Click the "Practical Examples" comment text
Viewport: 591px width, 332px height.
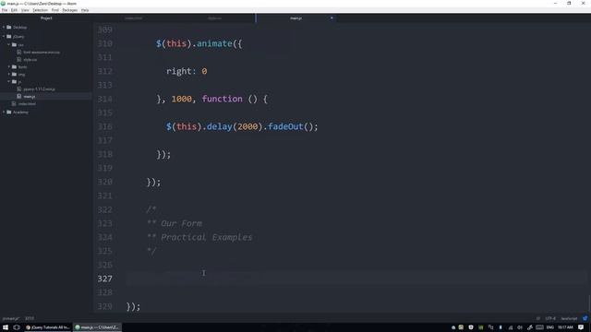click(207, 237)
